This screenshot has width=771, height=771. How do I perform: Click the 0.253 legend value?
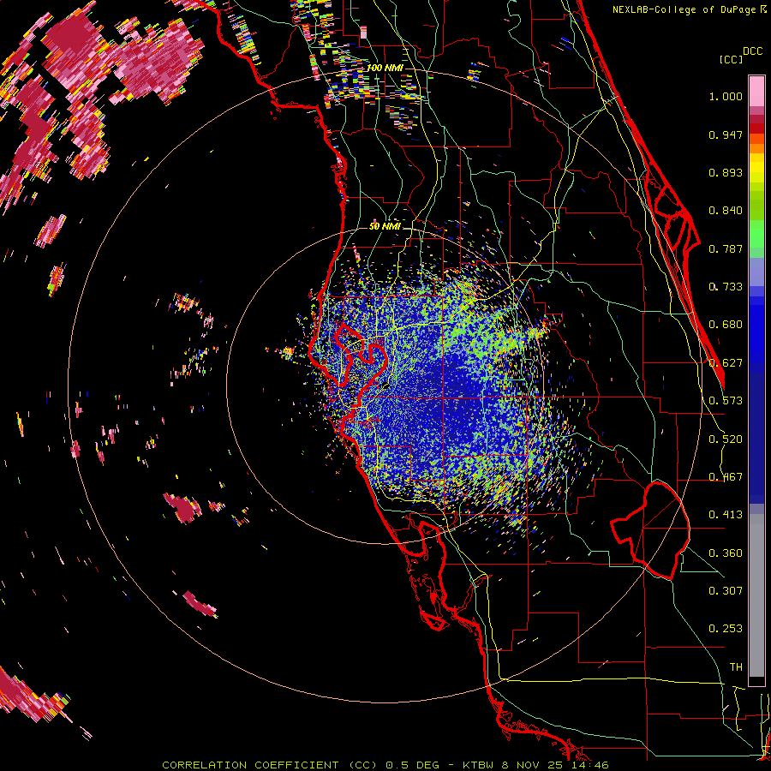(x=726, y=629)
